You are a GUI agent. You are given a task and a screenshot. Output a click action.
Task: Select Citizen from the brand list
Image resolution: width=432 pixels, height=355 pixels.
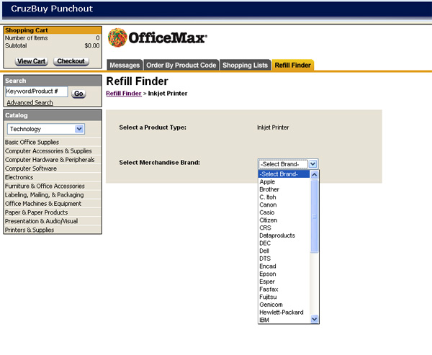(284, 220)
